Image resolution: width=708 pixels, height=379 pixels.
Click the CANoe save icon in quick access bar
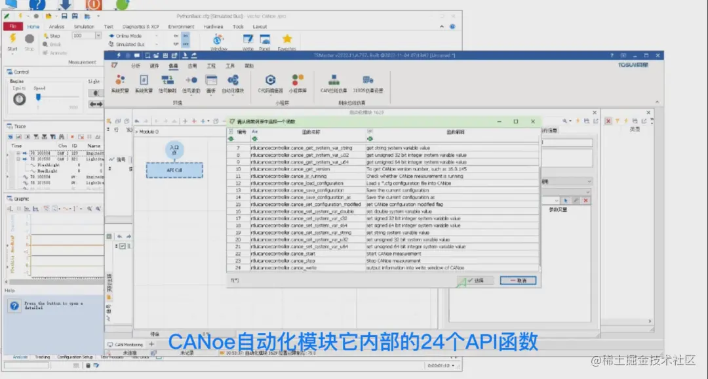(x=64, y=16)
